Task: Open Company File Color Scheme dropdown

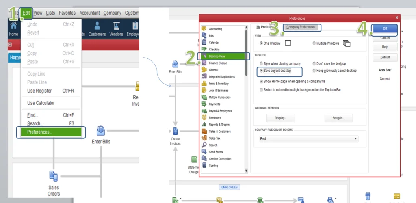Action: (309, 139)
